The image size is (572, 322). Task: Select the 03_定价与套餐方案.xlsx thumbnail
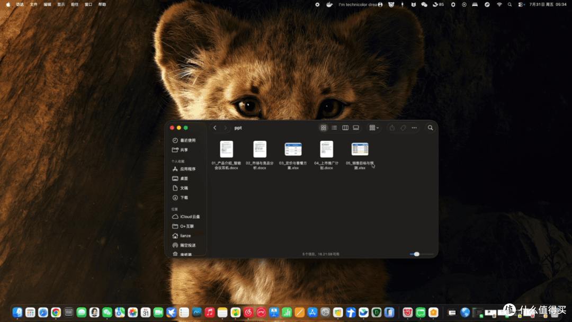click(293, 149)
